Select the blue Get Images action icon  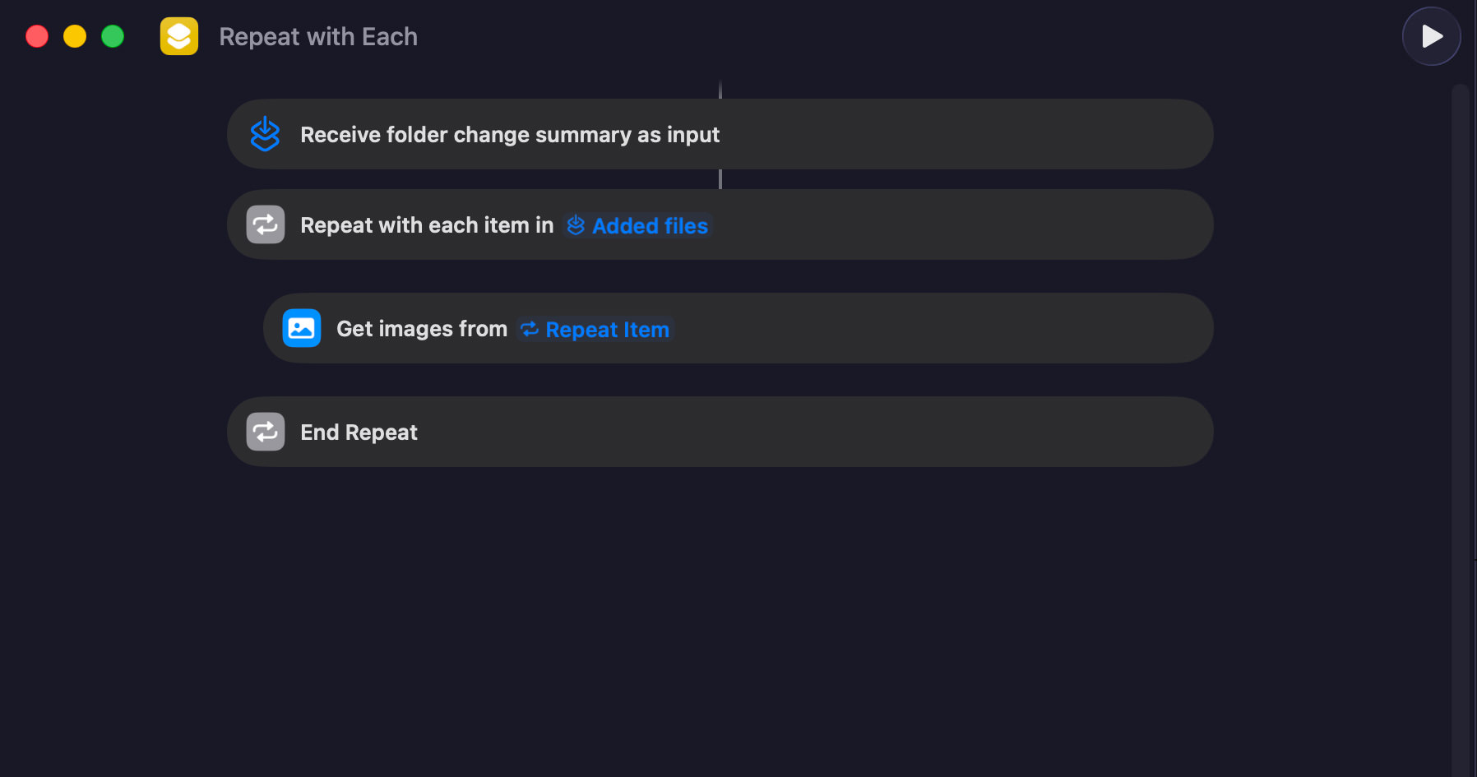point(302,328)
